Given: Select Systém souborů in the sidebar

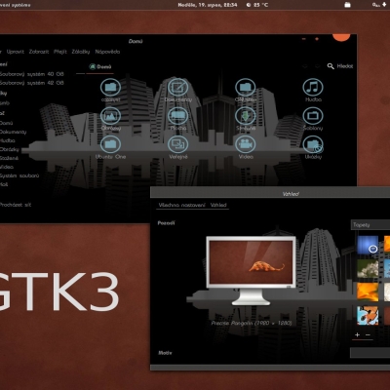Looking at the screenshot, I should (19, 175).
